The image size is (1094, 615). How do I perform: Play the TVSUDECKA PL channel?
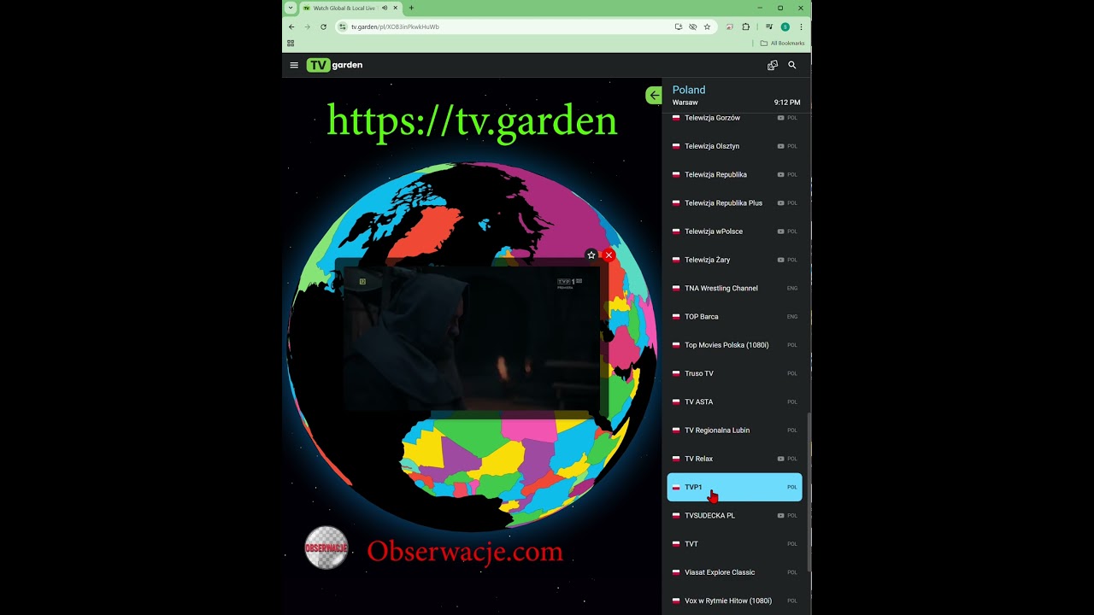[735, 515]
